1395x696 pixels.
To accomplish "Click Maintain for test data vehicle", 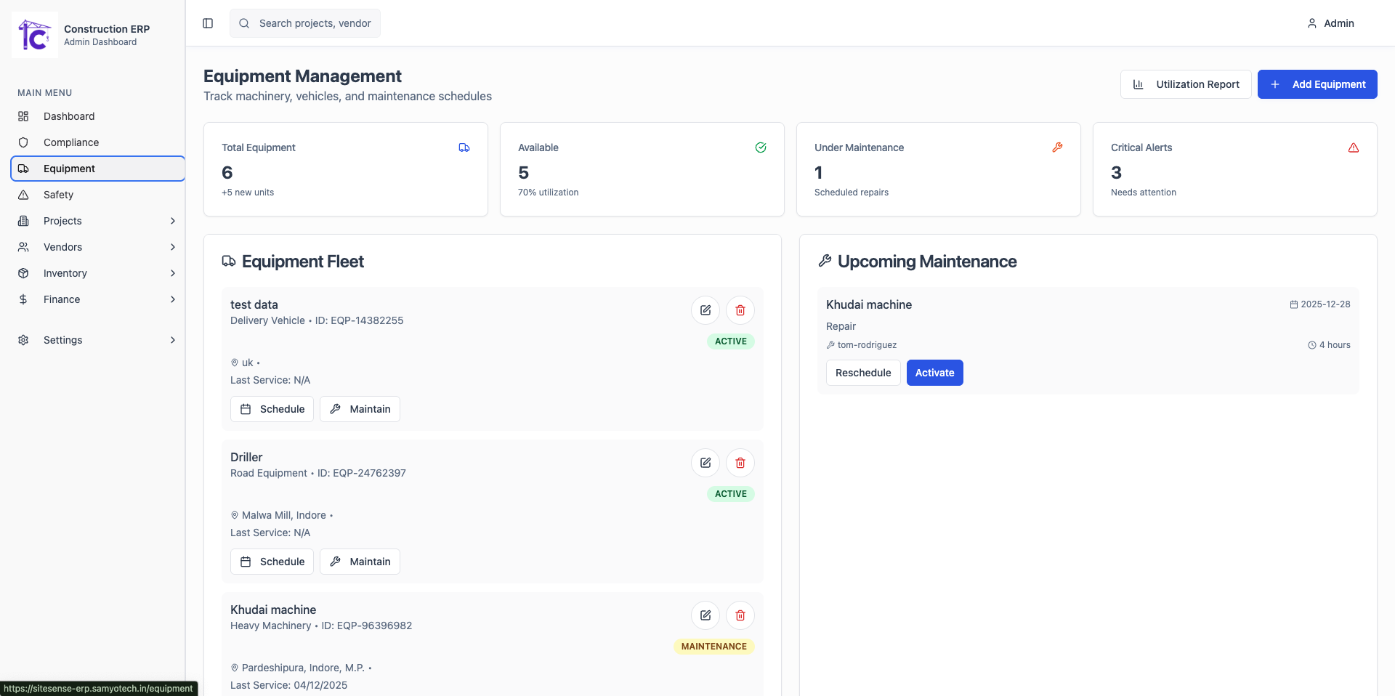I will pos(360,409).
